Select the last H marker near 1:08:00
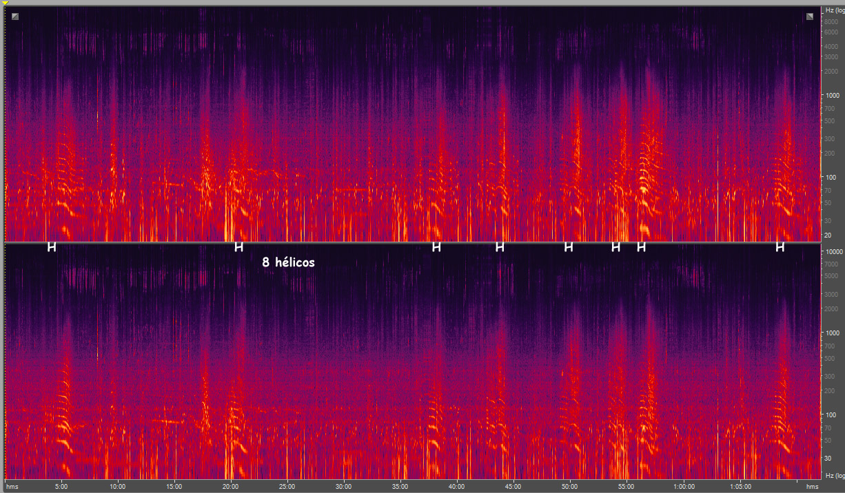This screenshot has height=493, width=845. coord(780,247)
